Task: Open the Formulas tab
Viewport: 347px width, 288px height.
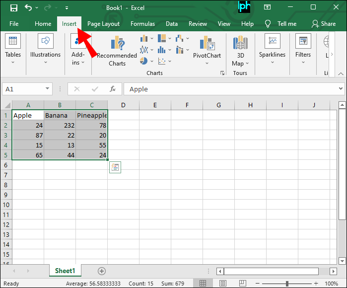Action: tap(142, 24)
